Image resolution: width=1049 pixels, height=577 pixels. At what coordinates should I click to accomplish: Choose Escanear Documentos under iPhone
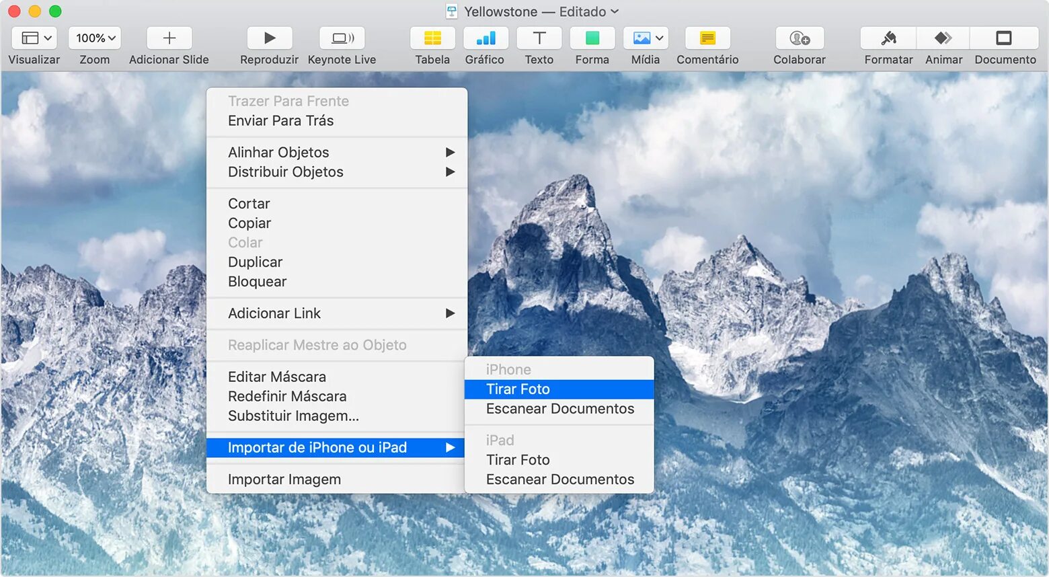(x=559, y=408)
